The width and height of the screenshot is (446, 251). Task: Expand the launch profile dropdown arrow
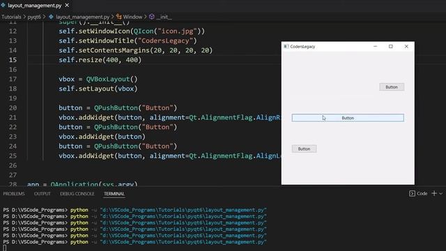(x=441, y=194)
